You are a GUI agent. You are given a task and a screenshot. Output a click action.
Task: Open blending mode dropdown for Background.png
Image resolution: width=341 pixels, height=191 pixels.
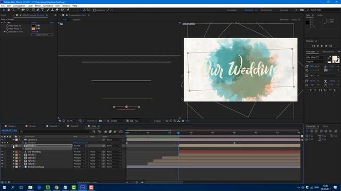(79, 167)
